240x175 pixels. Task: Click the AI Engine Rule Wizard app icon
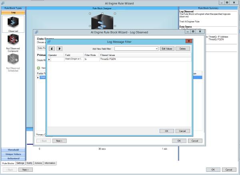click(3, 3)
